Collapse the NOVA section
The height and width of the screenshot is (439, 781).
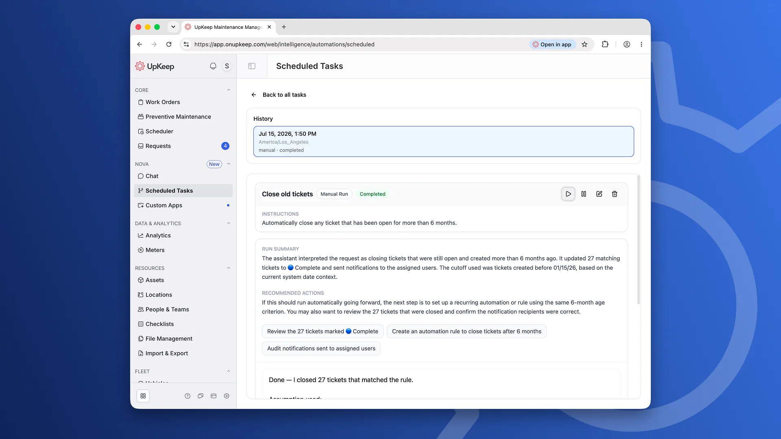pos(229,164)
